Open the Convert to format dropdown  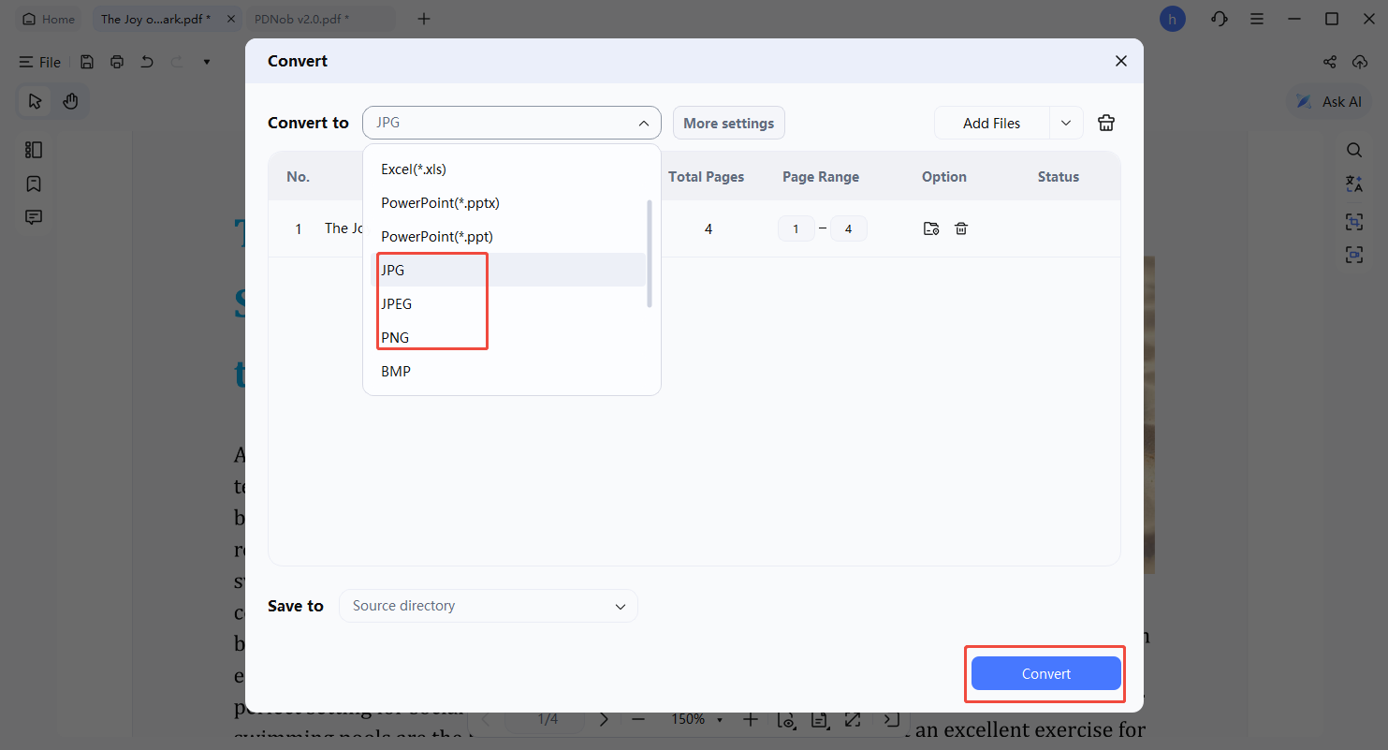click(x=511, y=122)
